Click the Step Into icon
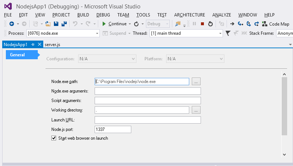The image size is (293, 166). tap(240, 24)
